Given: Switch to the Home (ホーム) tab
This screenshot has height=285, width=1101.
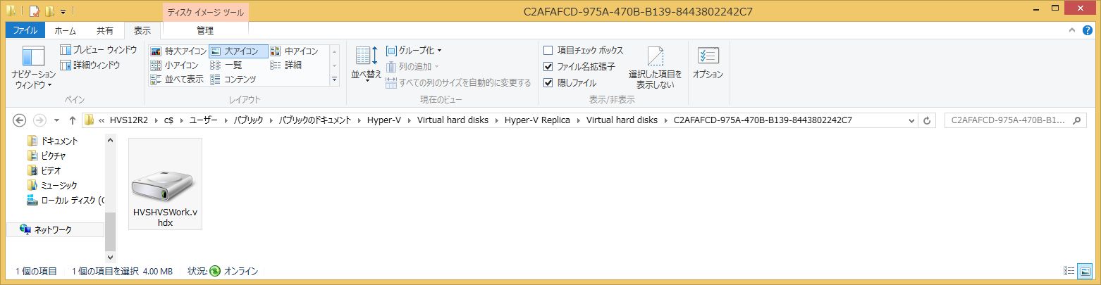Looking at the screenshot, I should tap(66, 31).
